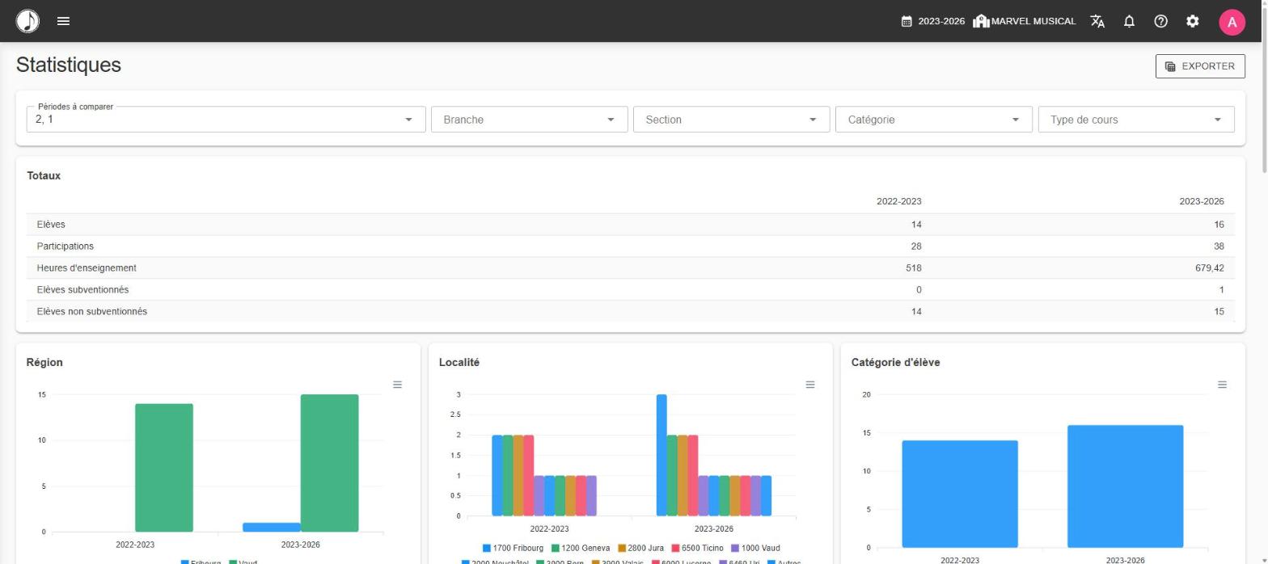1268x564 pixels.
Task: Click the Totaux section heading
Action: 44,175
